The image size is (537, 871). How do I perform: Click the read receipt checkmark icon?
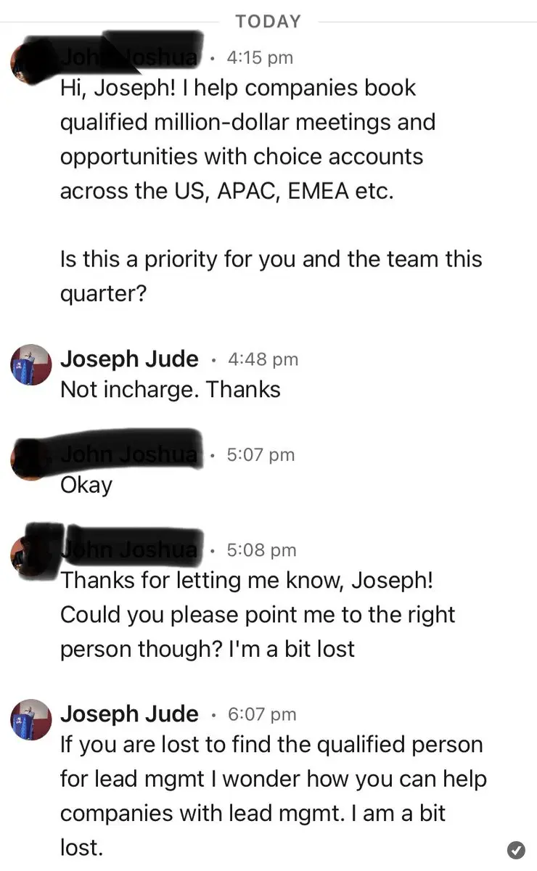click(x=516, y=849)
